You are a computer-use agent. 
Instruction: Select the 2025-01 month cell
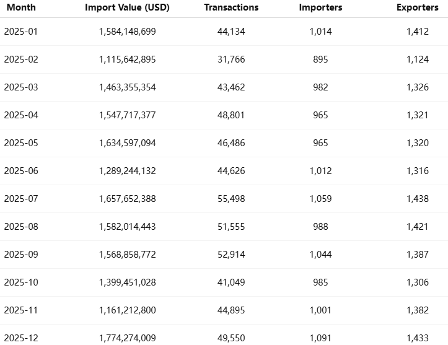coord(21,32)
